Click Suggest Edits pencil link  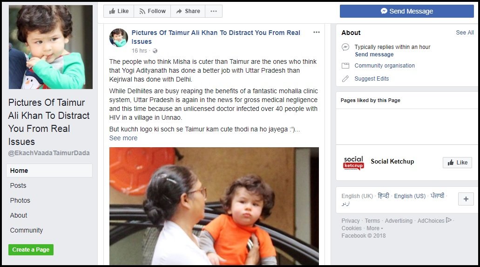[x=372, y=79]
